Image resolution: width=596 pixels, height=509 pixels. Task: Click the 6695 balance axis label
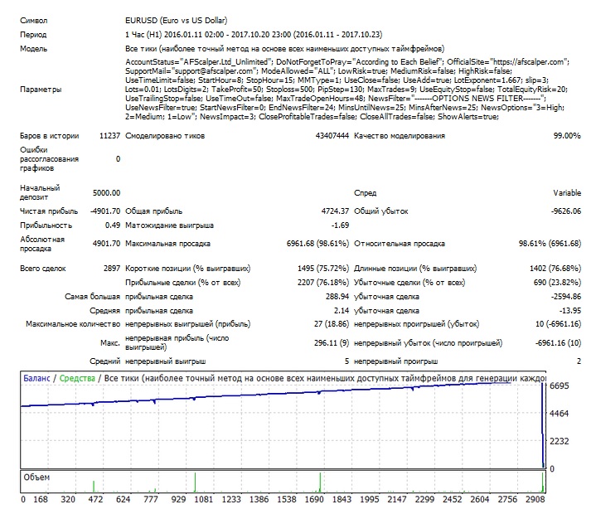[560, 385]
